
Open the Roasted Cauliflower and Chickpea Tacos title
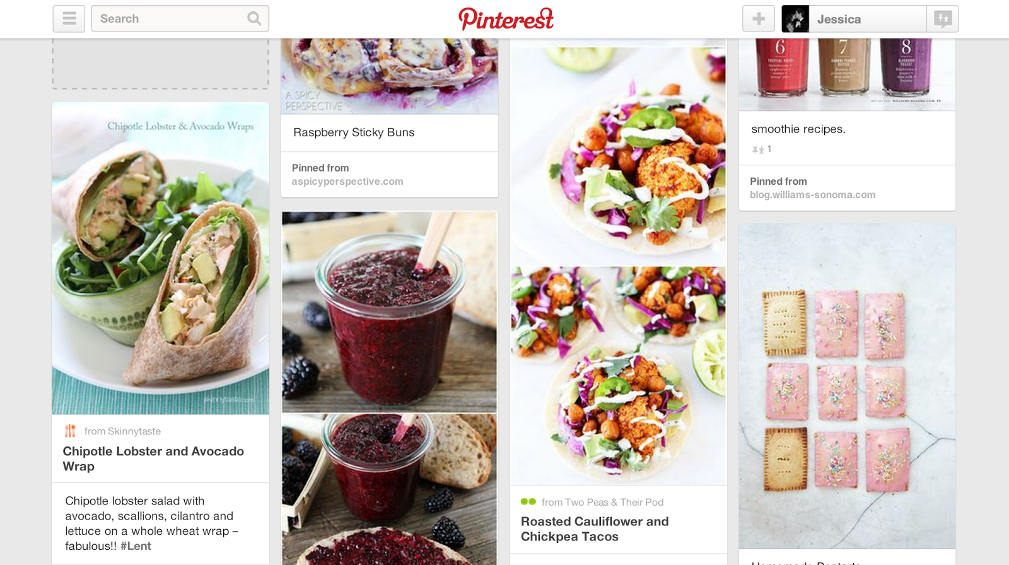click(595, 529)
